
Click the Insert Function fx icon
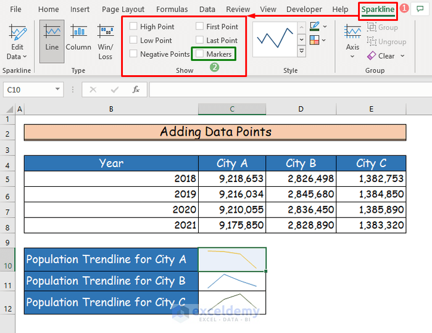136,89
